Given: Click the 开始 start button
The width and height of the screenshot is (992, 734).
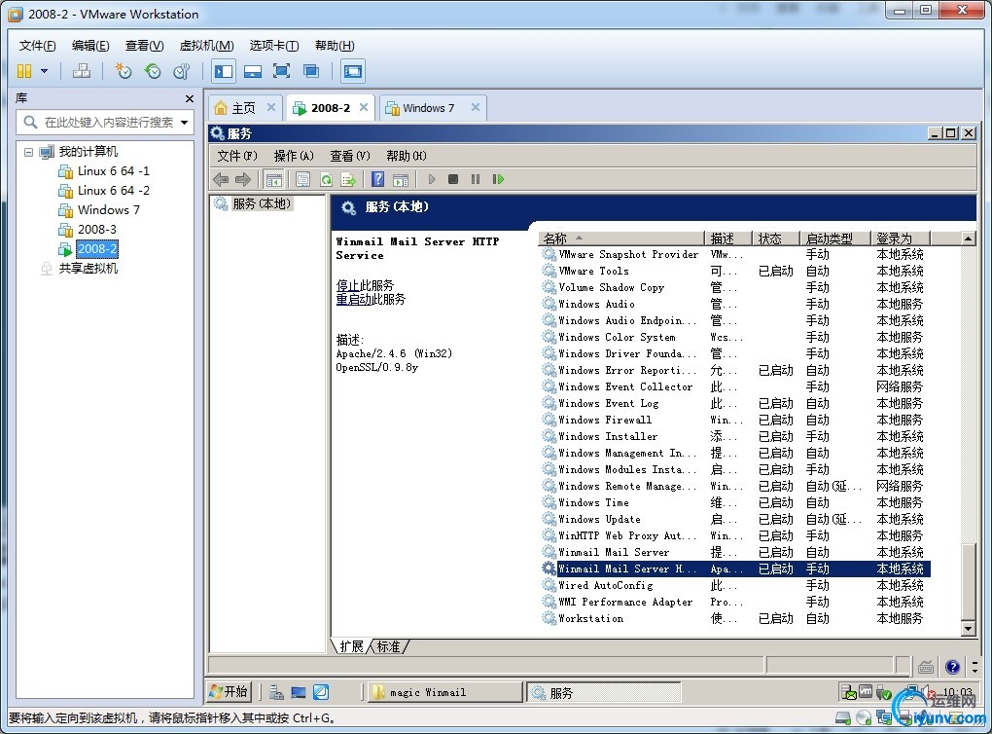Looking at the screenshot, I should coord(230,692).
